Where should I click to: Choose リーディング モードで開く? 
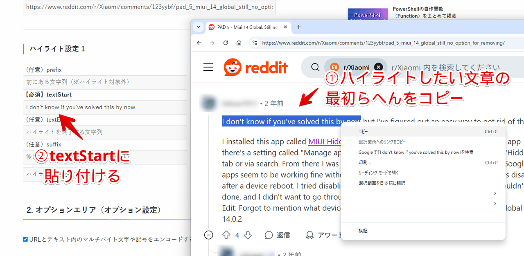(x=423, y=173)
